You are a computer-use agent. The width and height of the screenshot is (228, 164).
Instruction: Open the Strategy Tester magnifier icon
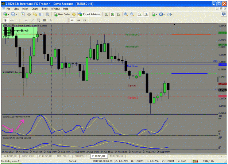tap(47, 14)
